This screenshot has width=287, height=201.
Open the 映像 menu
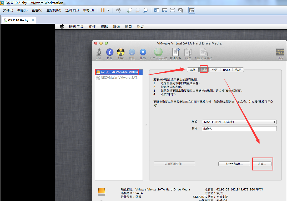click(116, 27)
